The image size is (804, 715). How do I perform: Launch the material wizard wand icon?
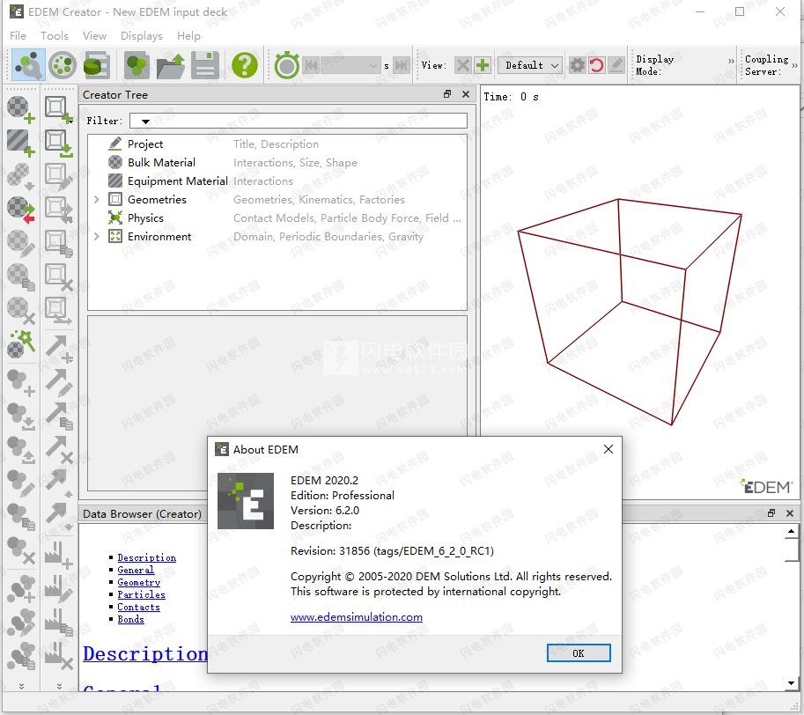coord(21,343)
